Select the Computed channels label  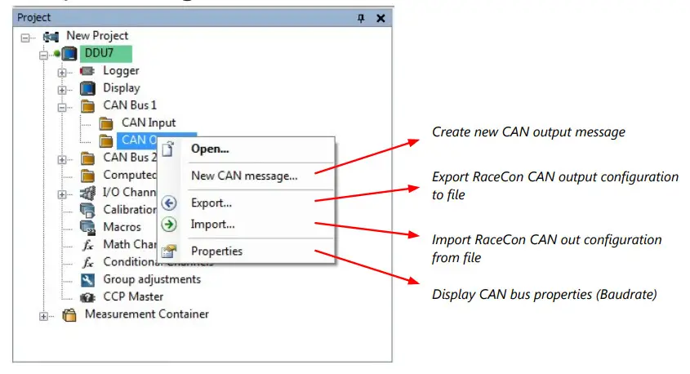(130, 175)
